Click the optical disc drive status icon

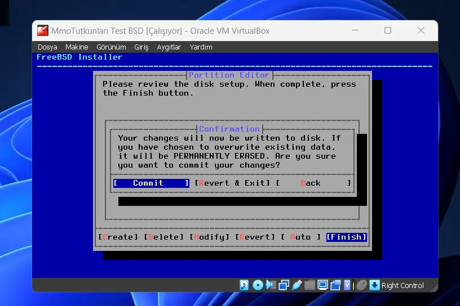(258, 285)
